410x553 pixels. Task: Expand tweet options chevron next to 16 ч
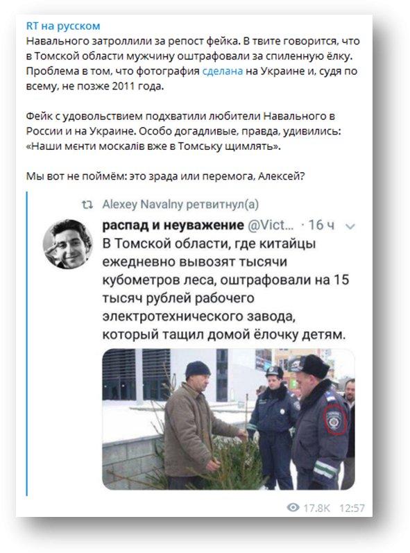(350, 226)
